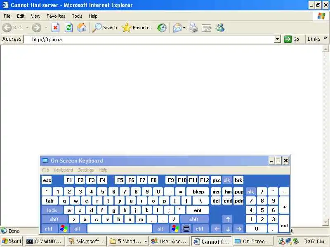
Task: Click the numpad 5 key
Action: [262, 210]
